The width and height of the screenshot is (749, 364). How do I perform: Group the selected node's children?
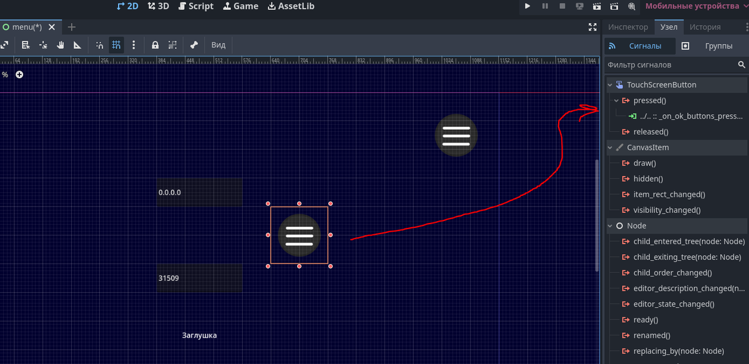172,45
